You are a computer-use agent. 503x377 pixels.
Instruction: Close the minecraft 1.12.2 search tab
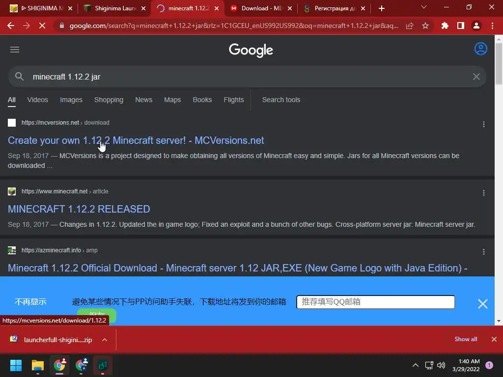pyautogui.click(x=217, y=8)
